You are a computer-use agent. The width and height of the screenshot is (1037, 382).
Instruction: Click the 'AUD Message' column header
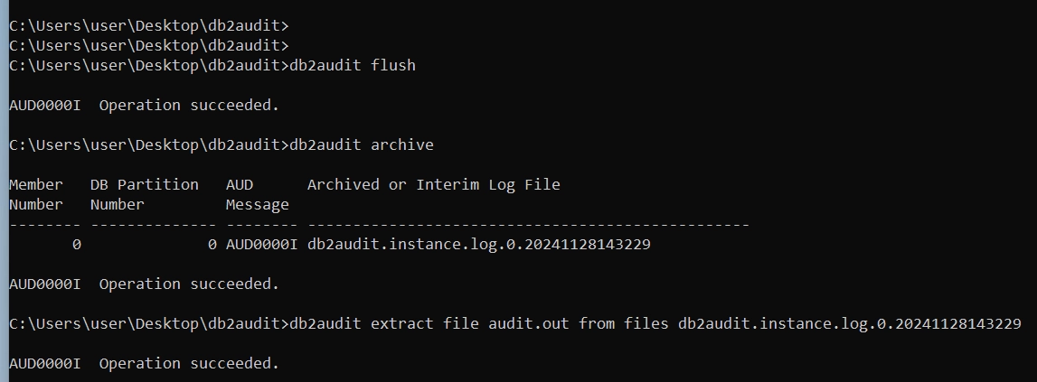(258, 194)
